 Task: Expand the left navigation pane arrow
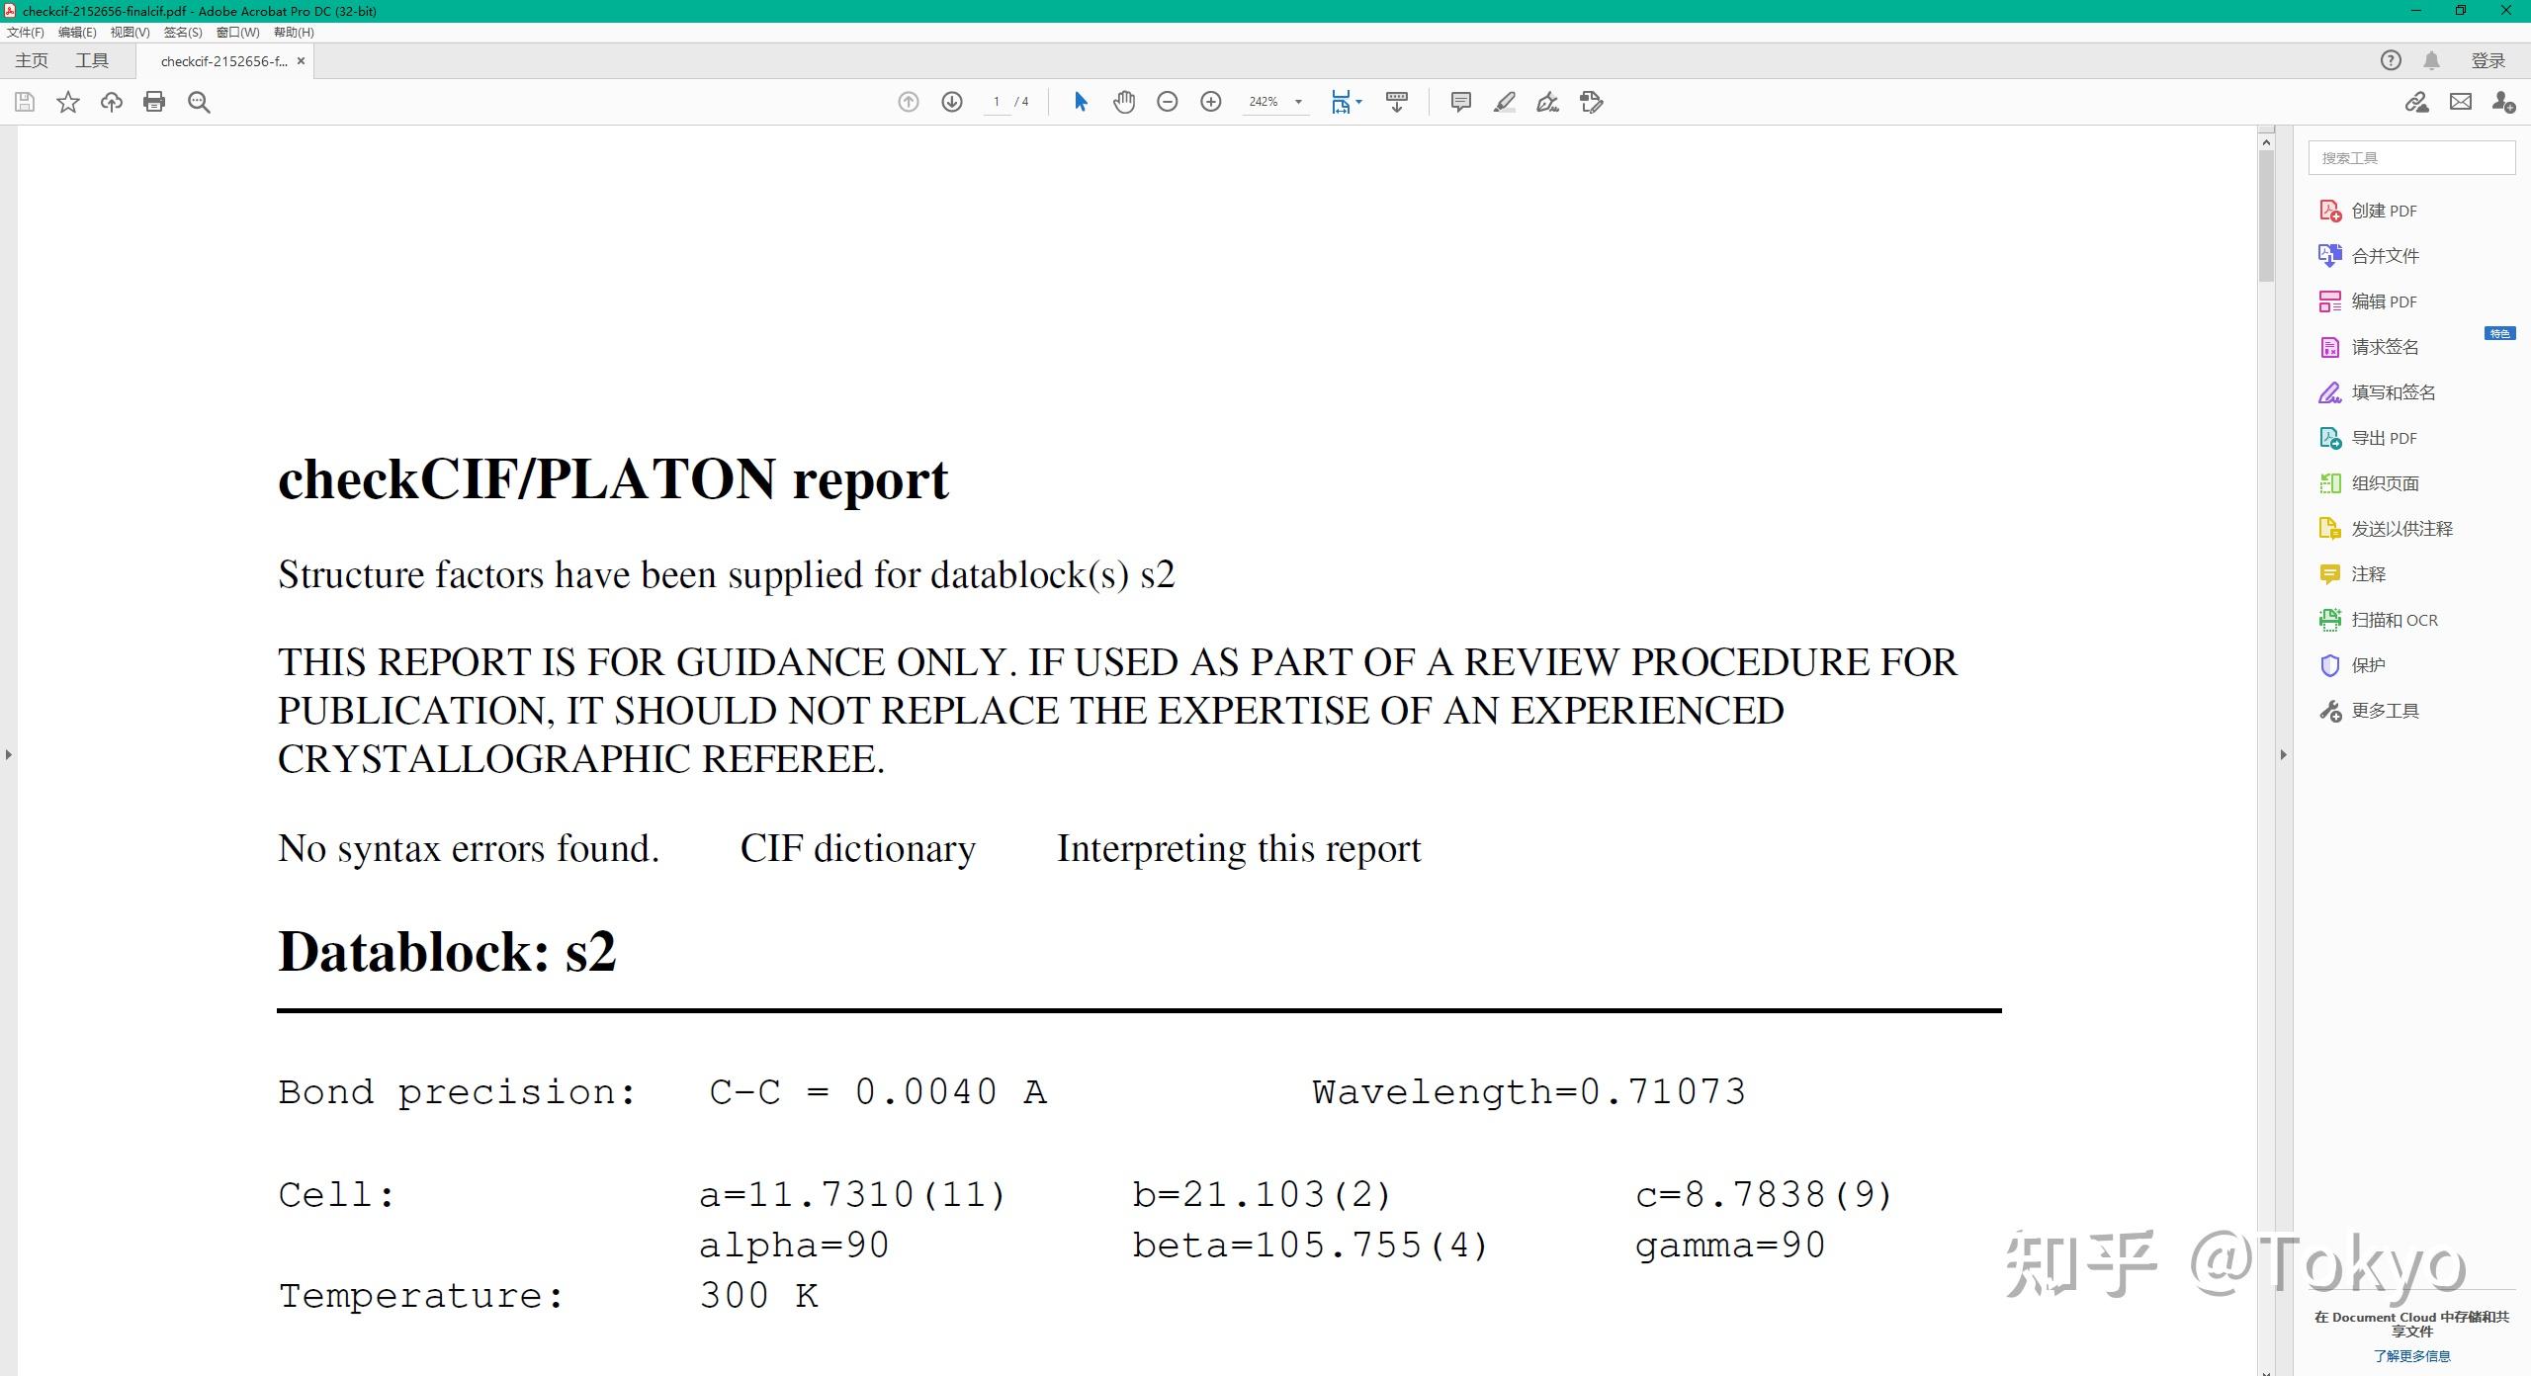(x=9, y=754)
